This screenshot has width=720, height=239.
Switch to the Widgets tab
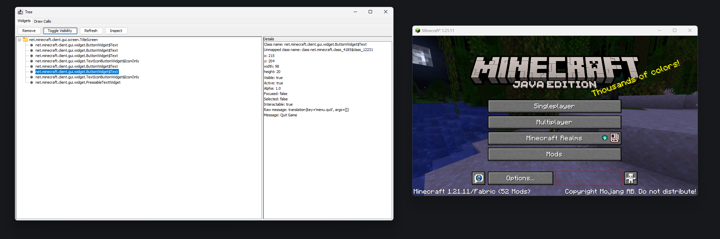coord(24,21)
